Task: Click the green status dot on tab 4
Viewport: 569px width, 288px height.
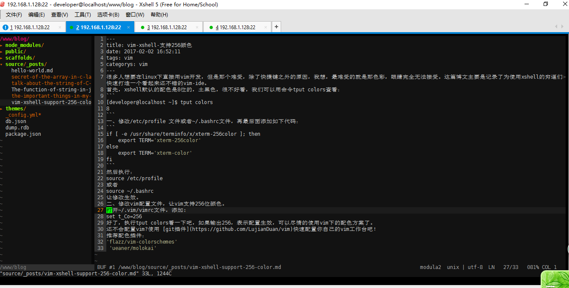Action: coord(212,26)
